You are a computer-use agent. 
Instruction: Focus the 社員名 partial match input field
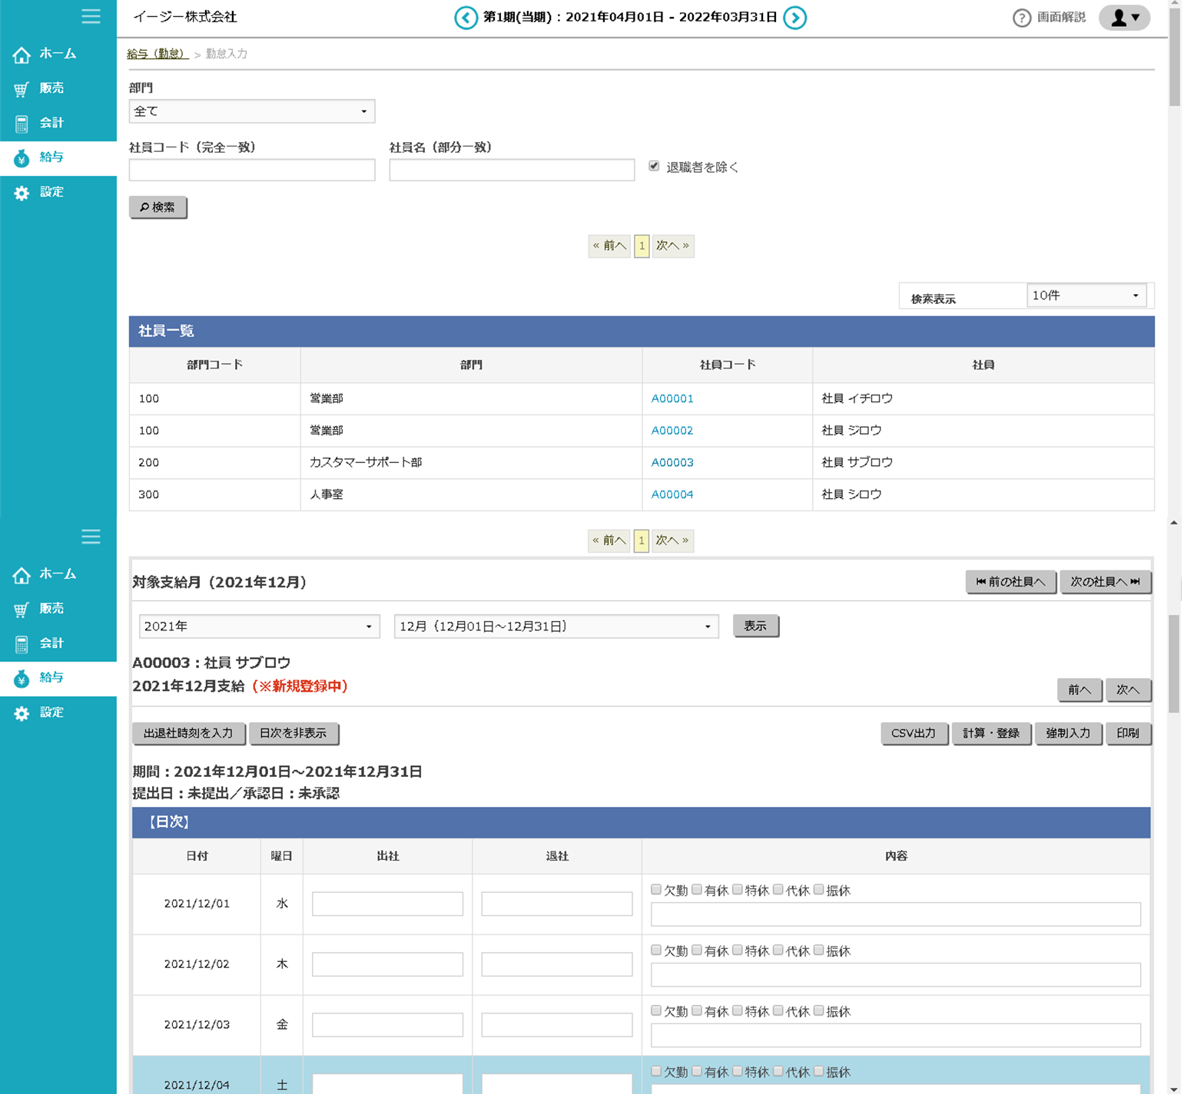click(512, 170)
